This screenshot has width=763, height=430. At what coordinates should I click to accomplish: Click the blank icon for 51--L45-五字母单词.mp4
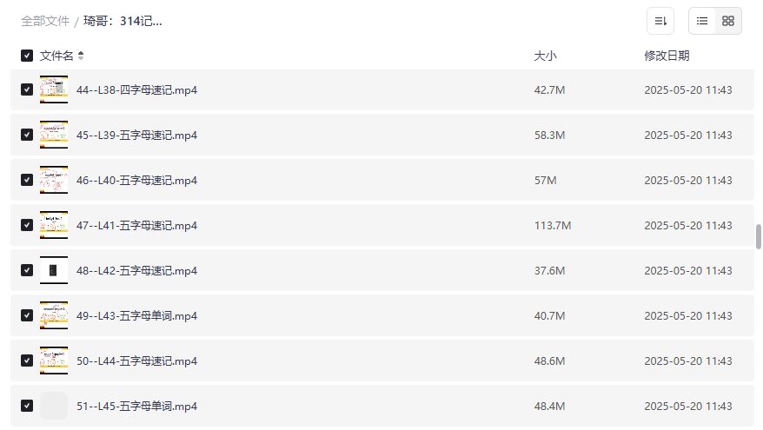tap(54, 406)
